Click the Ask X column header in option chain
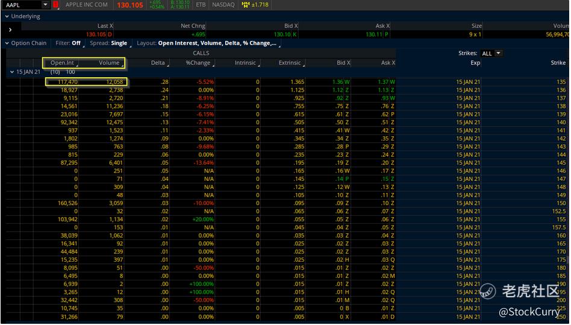 coord(388,63)
